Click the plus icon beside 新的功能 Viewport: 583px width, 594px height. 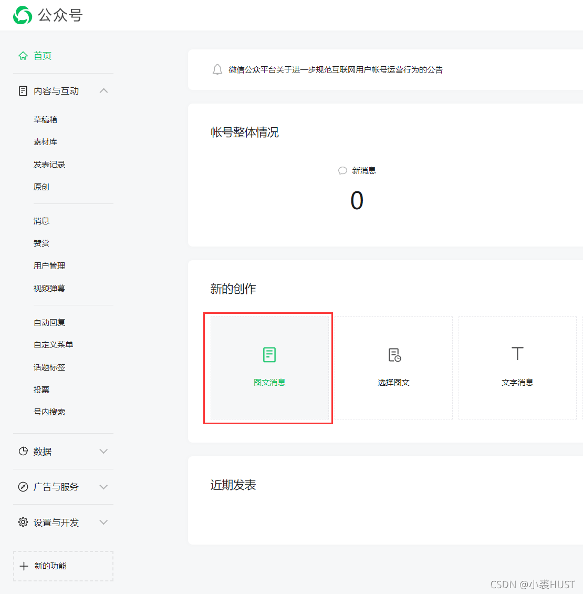pos(24,566)
